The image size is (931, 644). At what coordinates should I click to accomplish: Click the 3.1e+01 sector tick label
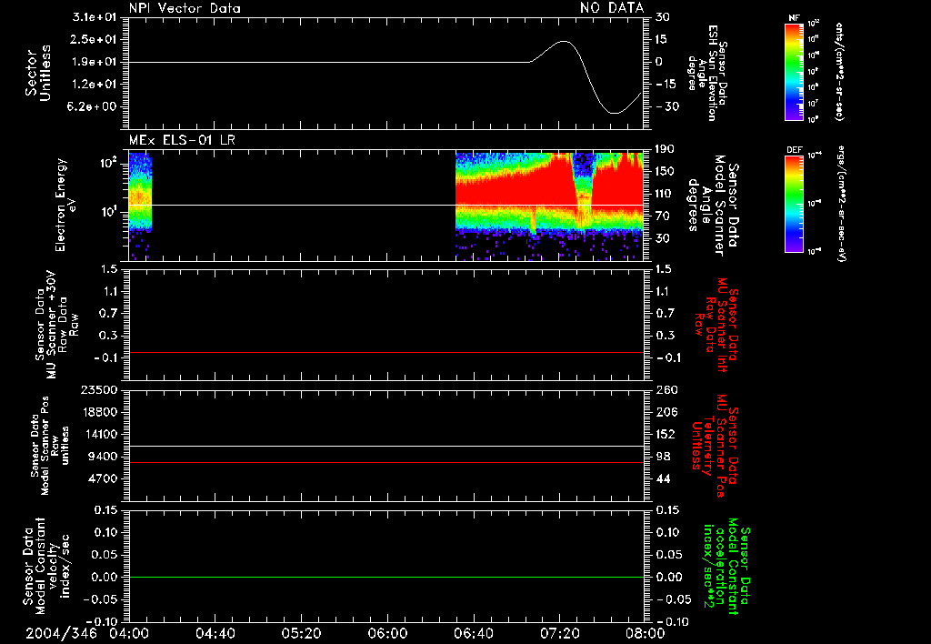click(95, 17)
